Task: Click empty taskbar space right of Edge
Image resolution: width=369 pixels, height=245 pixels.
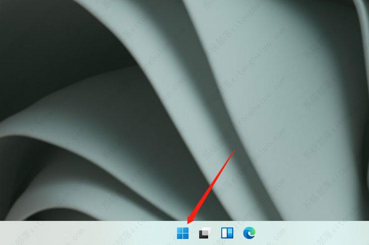Action: point(312,233)
